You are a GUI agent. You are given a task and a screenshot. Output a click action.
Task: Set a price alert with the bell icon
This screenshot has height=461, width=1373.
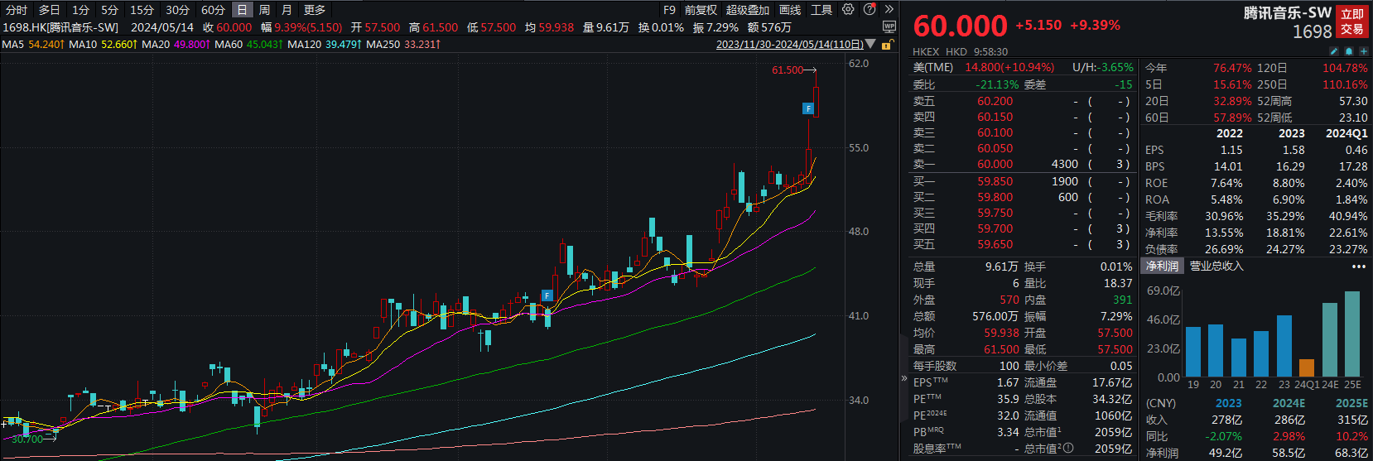coord(1348,51)
